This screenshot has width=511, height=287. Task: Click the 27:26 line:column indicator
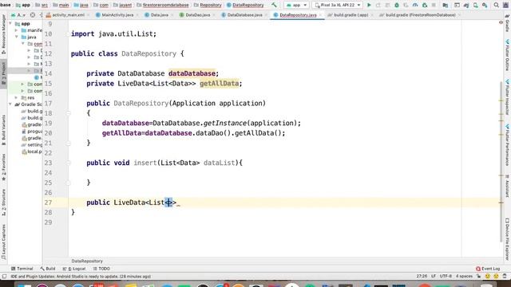[422, 277]
